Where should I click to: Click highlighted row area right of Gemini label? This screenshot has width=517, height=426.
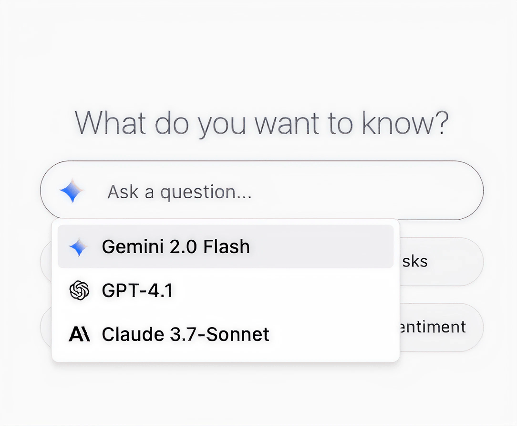point(324,247)
